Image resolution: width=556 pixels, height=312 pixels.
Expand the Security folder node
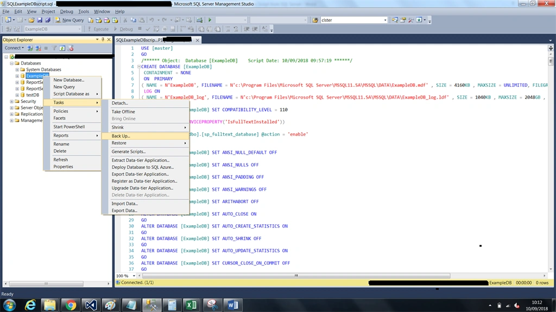click(x=12, y=101)
